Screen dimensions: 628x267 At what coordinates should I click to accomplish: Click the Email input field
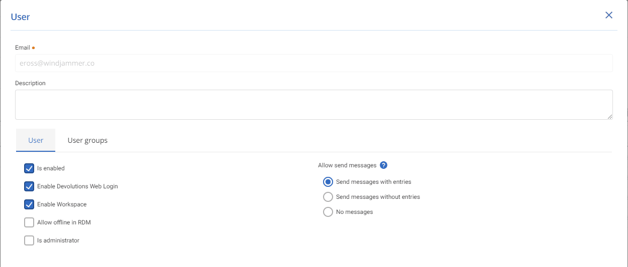(x=313, y=64)
